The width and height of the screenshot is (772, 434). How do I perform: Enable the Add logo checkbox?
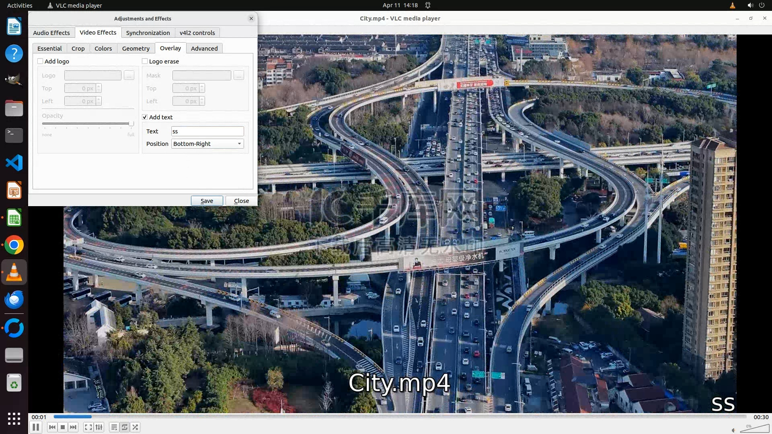[x=40, y=61]
